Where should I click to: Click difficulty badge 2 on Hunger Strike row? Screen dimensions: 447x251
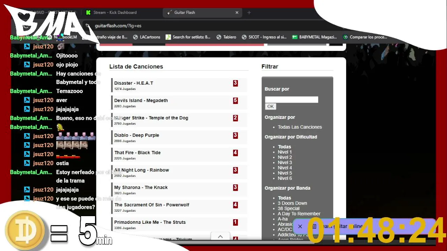click(235, 118)
